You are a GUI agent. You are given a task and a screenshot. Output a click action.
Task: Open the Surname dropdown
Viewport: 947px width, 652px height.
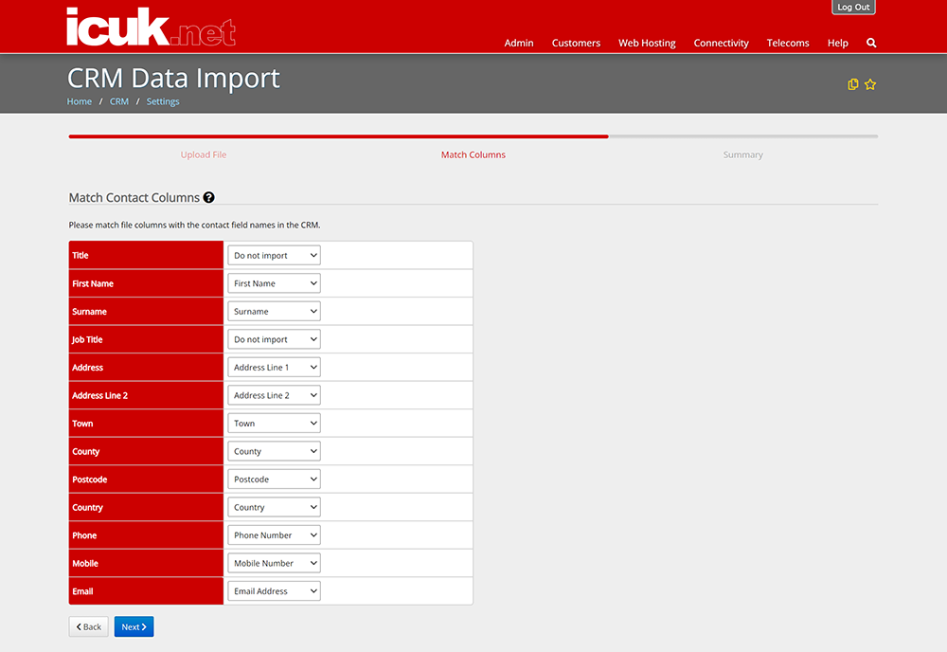pos(274,311)
